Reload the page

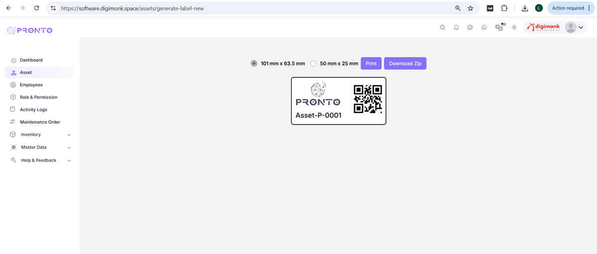click(37, 8)
